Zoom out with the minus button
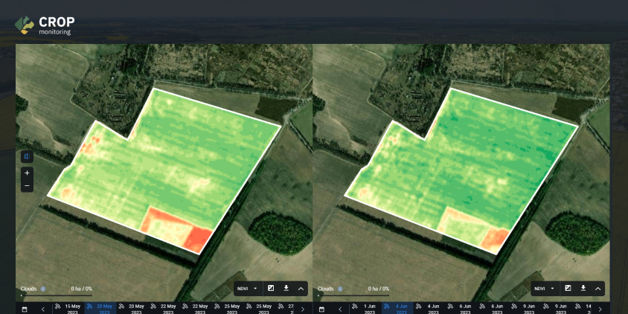The width and height of the screenshot is (628, 314). tap(27, 186)
